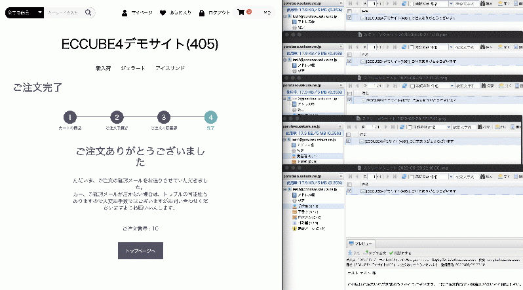
Task: Select the アイスサンド navigation item
Action: [170, 68]
